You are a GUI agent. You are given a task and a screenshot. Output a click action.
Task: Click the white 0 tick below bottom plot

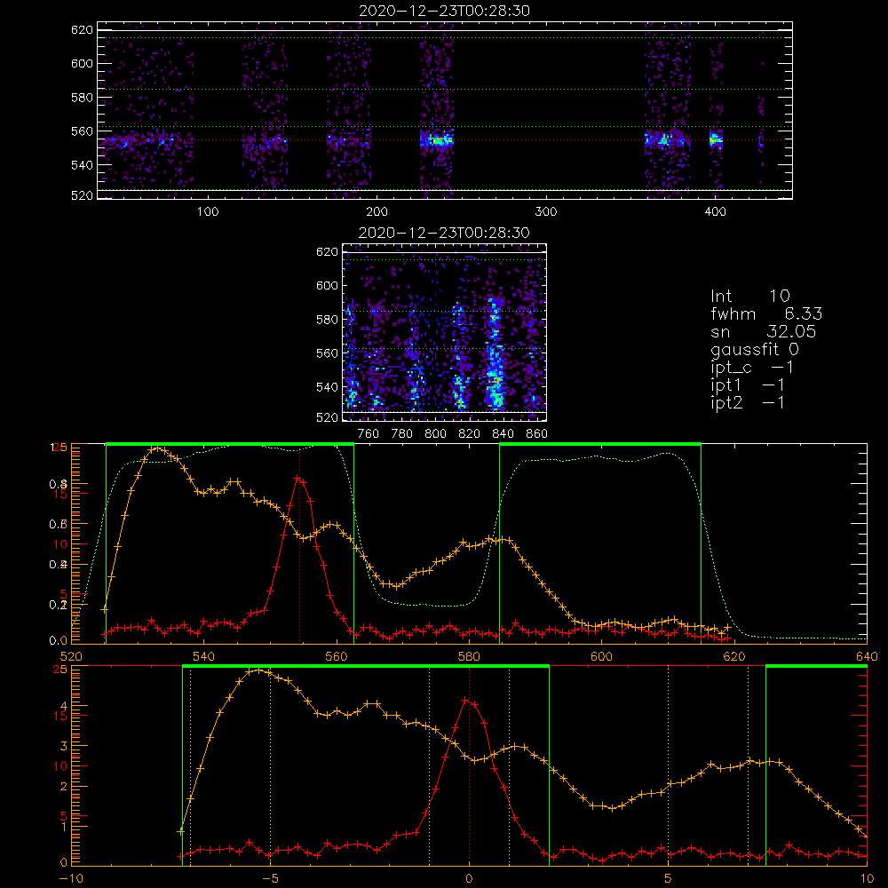point(469,879)
